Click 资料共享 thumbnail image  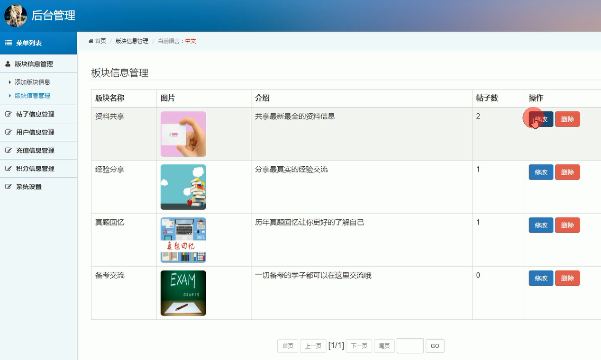point(183,134)
